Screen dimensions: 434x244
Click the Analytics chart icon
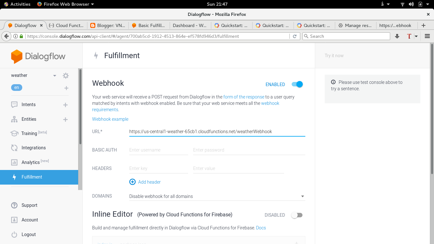tap(14, 162)
